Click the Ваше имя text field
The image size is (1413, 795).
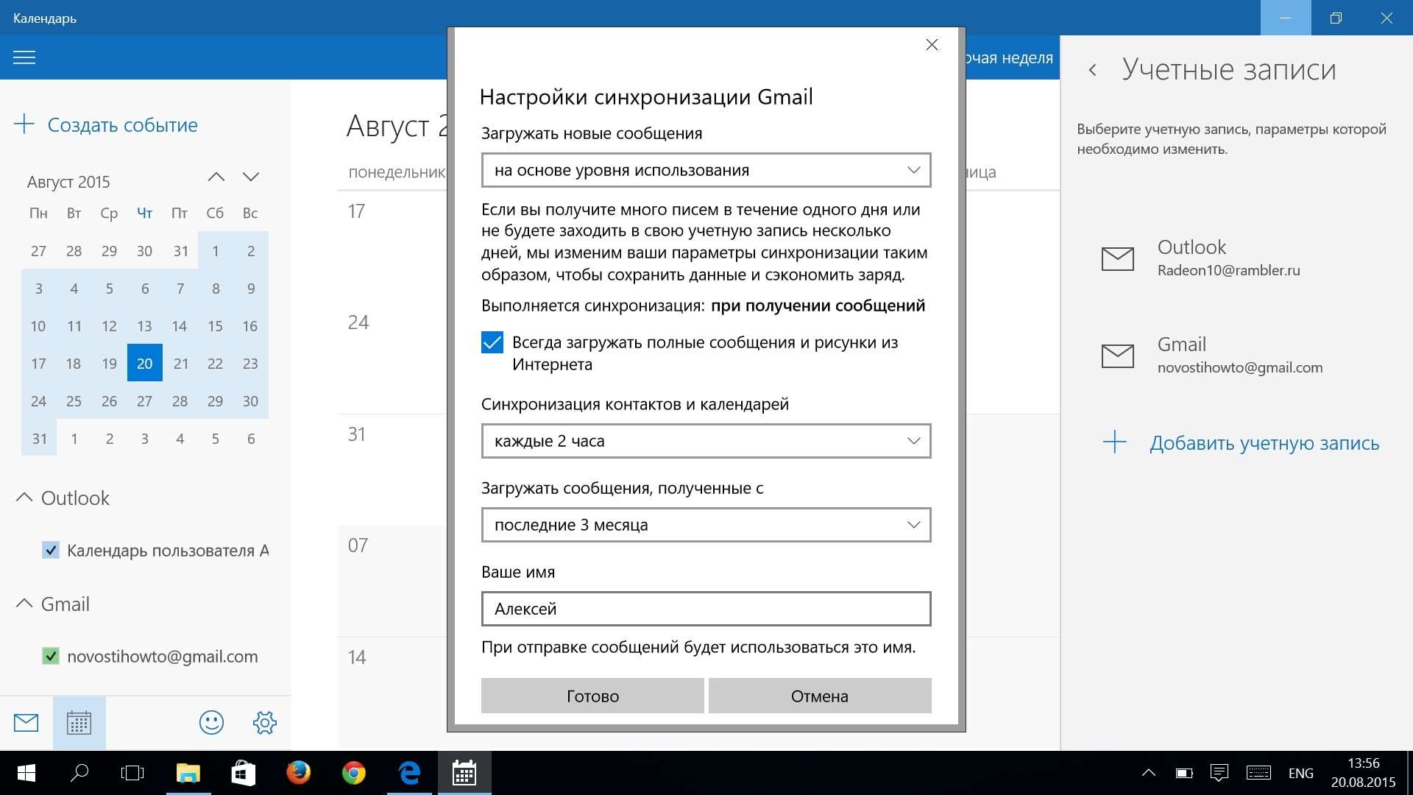click(x=706, y=609)
